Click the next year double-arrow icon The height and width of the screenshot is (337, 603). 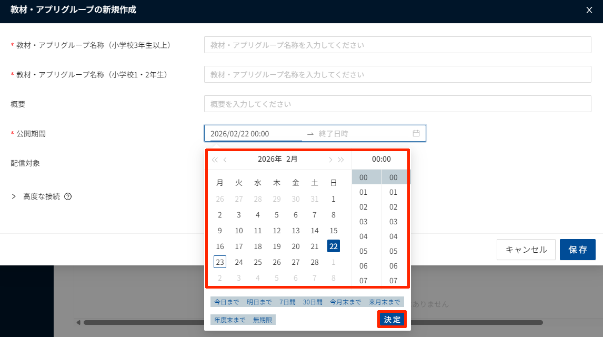(341, 160)
